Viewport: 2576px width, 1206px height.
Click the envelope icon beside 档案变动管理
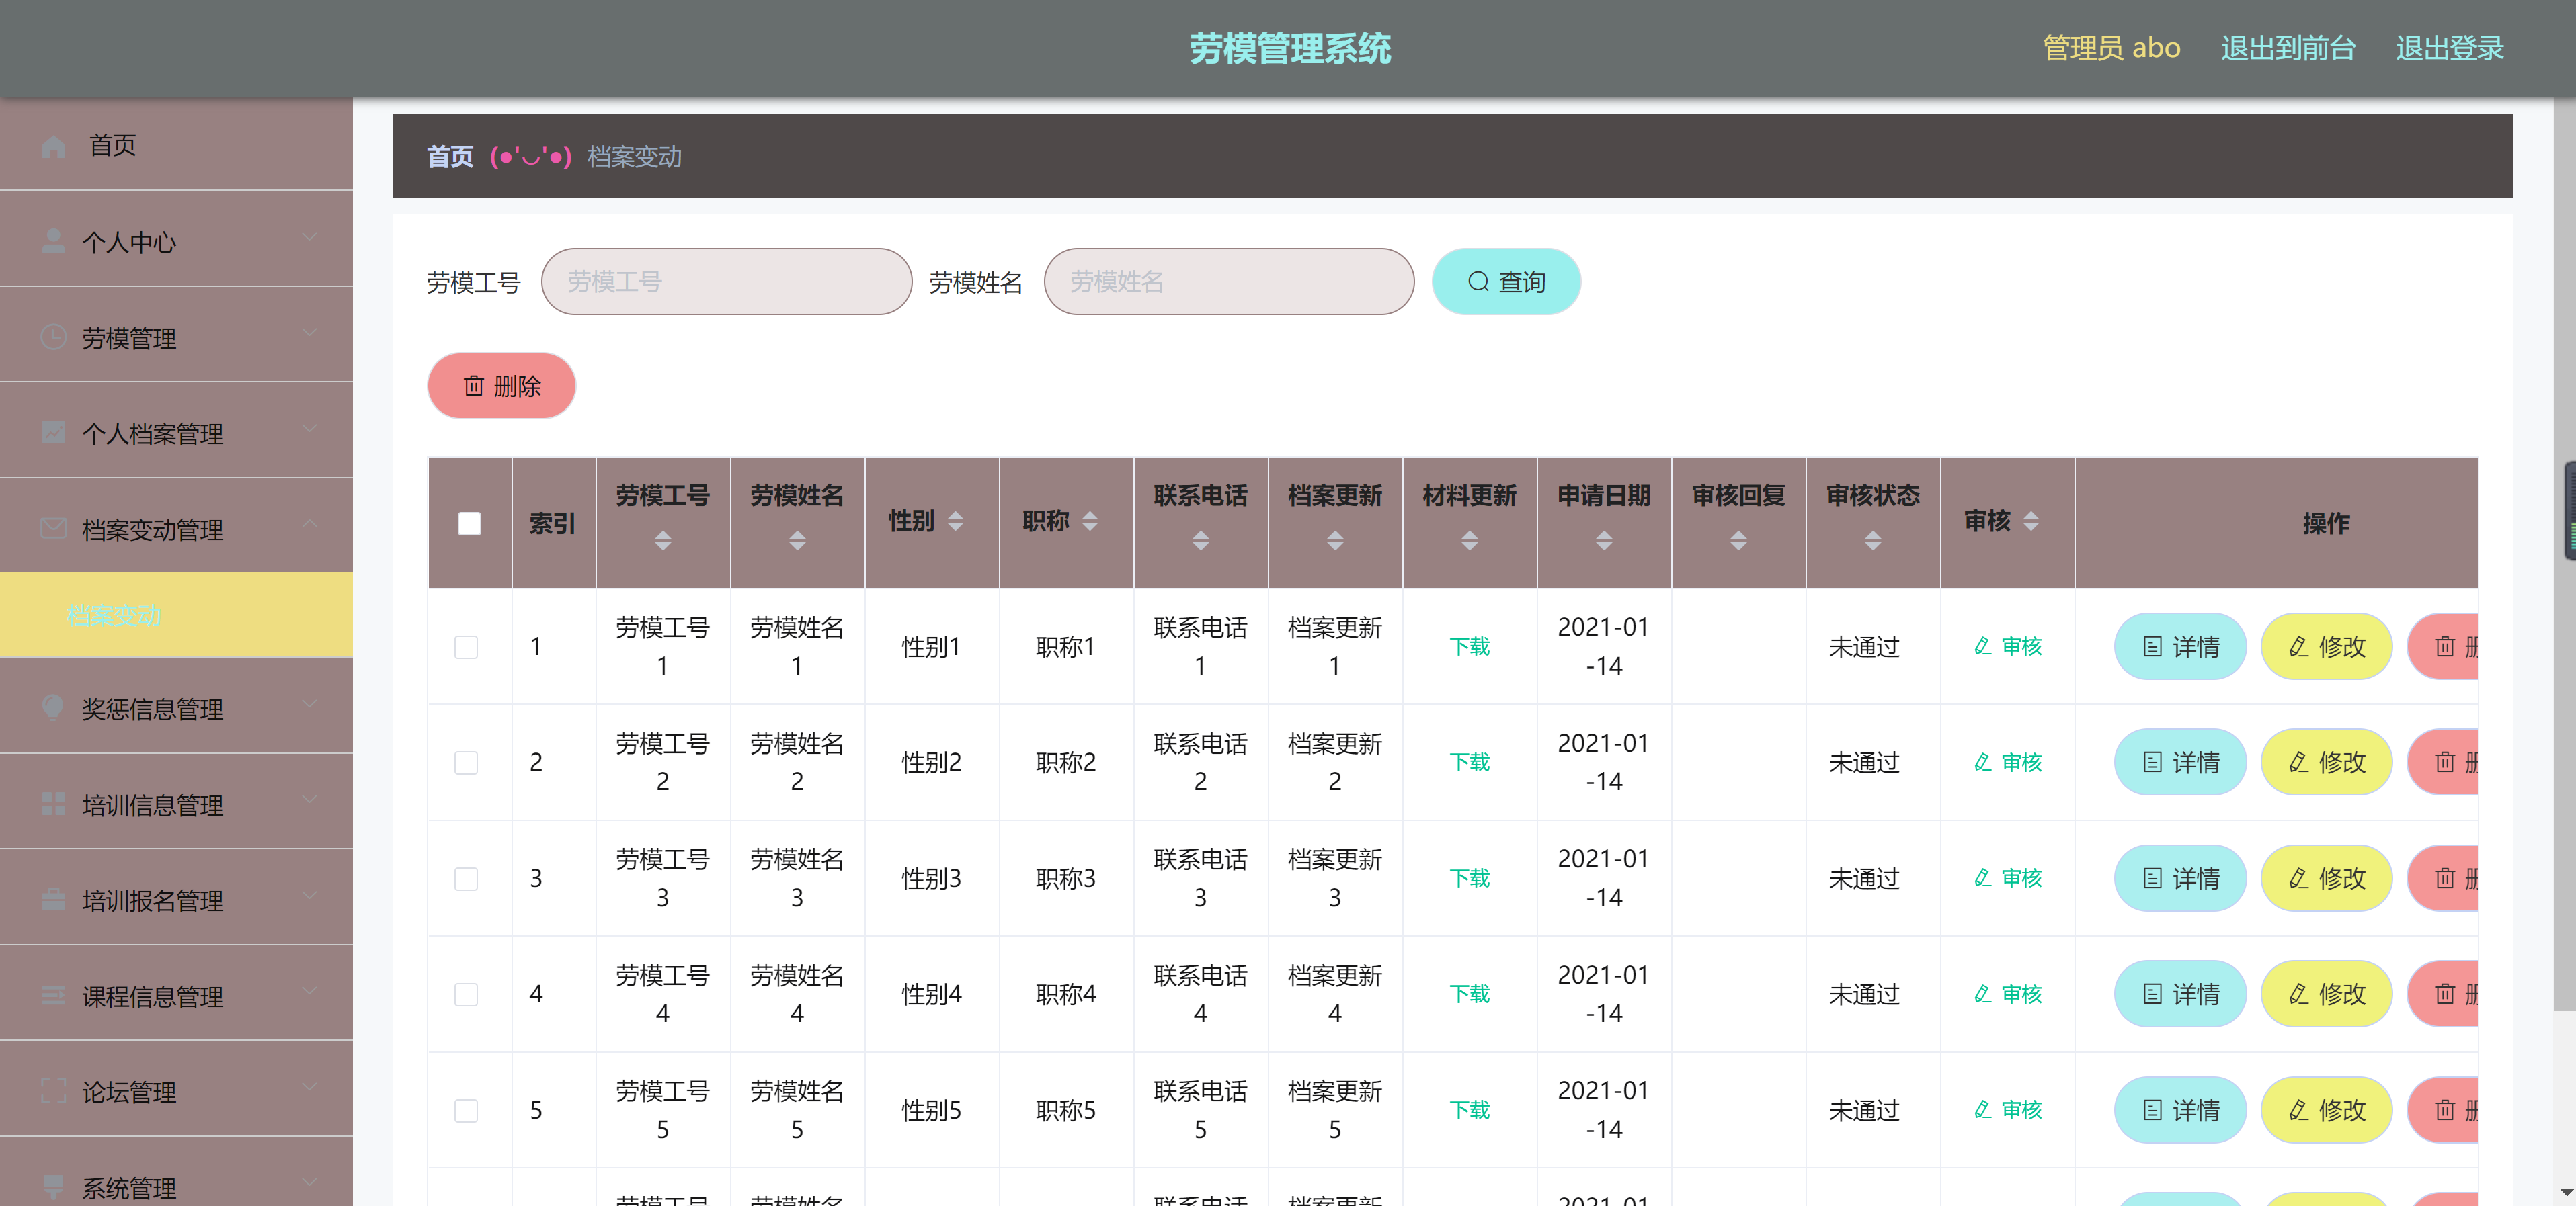53,529
